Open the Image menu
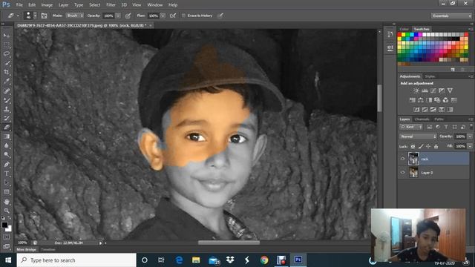 coord(47,5)
